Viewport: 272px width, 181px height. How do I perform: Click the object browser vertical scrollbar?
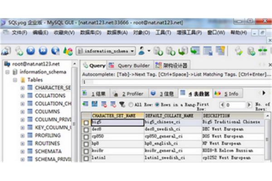point(74,113)
